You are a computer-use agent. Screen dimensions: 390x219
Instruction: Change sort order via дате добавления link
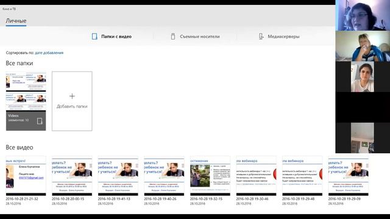(49, 53)
